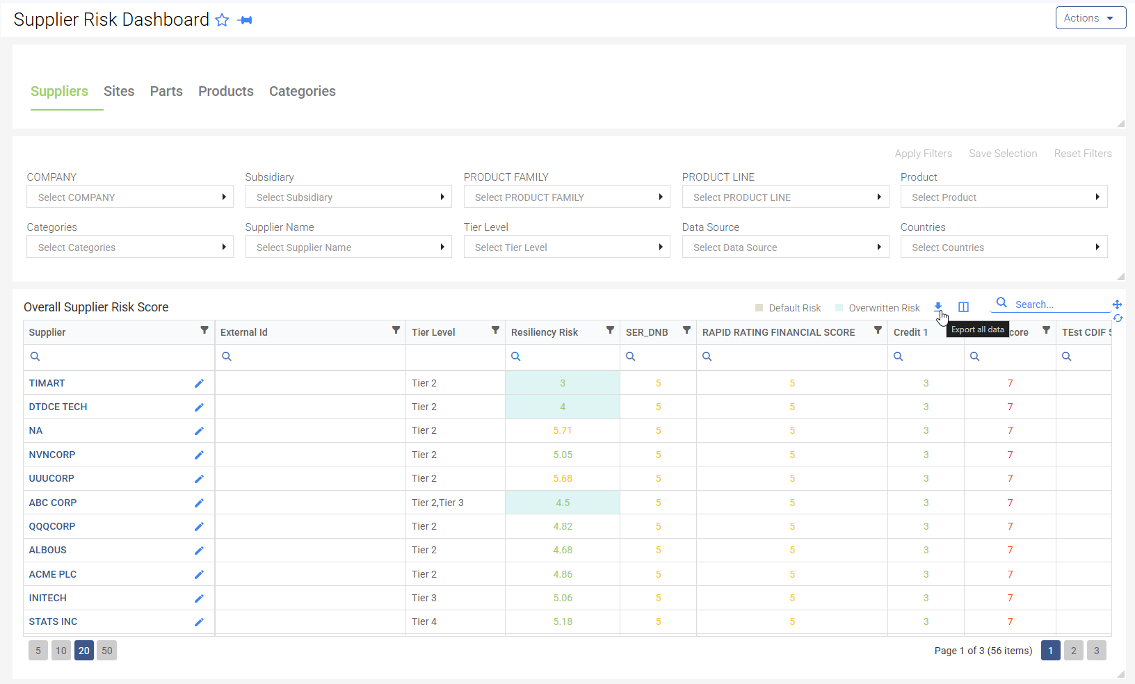Image resolution: width=1135 pixels, height=684 pixels.
Task: Click the pencil icon for UUUCORP
Action: 199,479
